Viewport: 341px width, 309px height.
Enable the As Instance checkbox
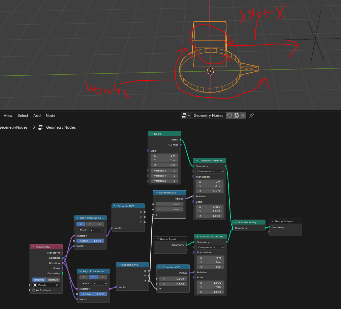coord(34,290)
